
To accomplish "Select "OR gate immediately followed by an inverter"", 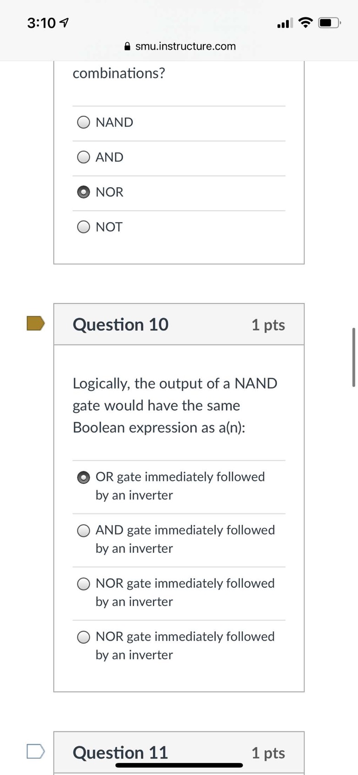I will click(x=84, y=477).
